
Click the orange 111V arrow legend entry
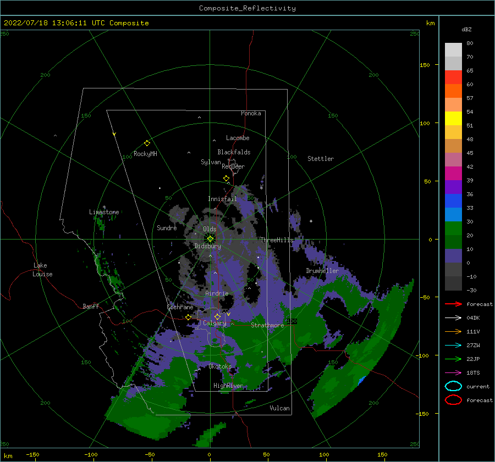pyautogui.click(x=453, y=331)
